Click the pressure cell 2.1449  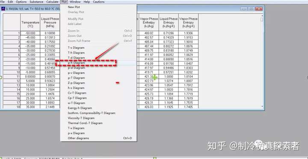tap(50, 107)
